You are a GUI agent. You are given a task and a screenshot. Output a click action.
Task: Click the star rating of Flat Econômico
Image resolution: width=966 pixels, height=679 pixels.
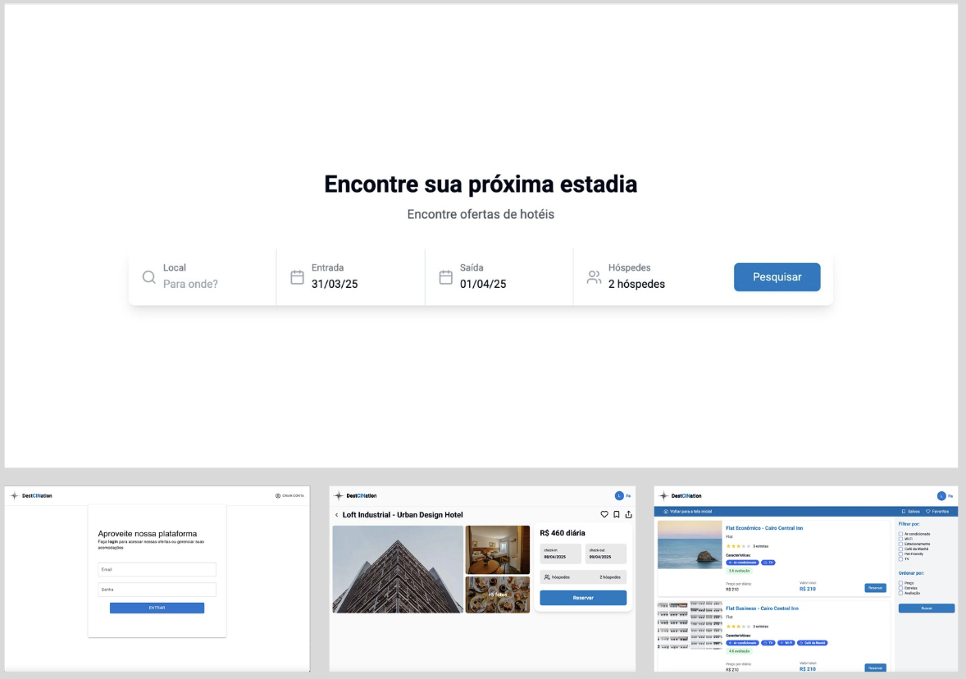pos(738,546)
